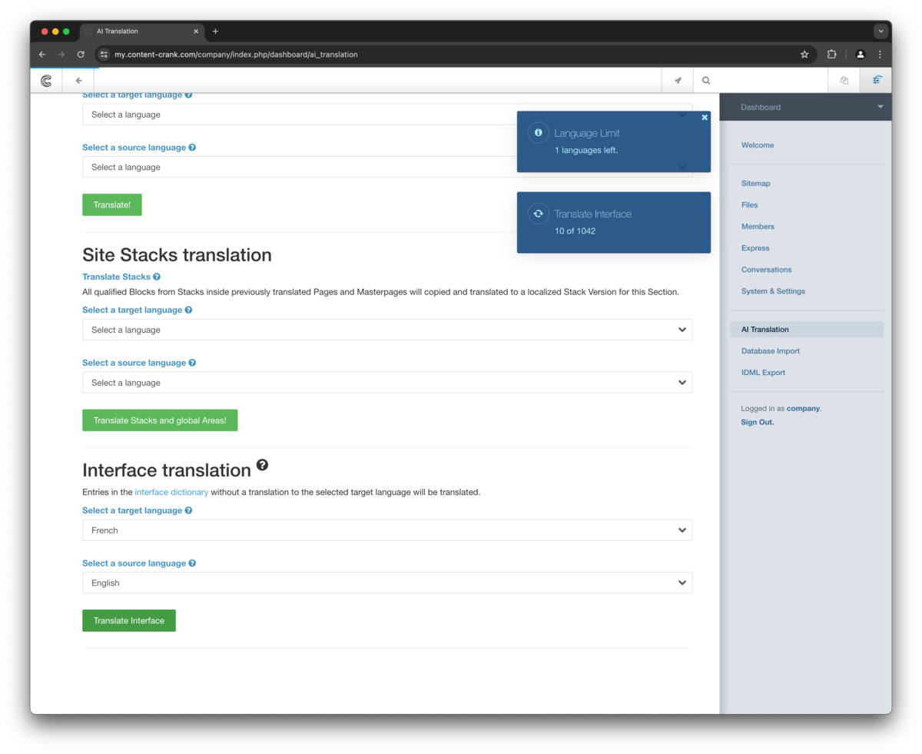Click the back arrow in CMS toolbar
This screenshot has width=922, height=754.
tap(78, 81)
